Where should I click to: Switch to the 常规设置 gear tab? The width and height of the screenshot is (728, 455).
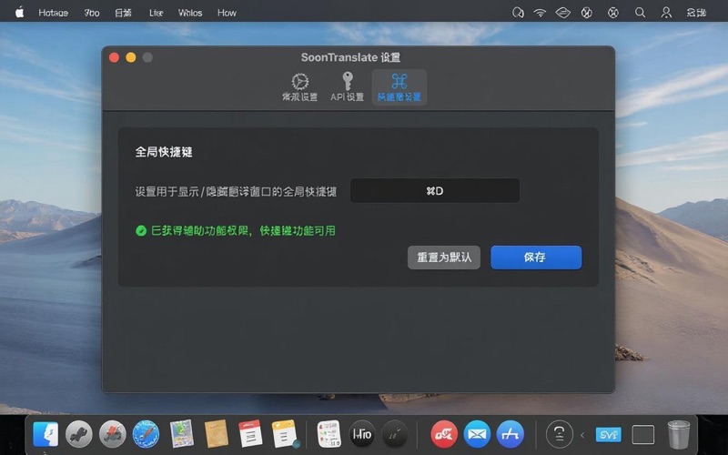tap(300, 87)
